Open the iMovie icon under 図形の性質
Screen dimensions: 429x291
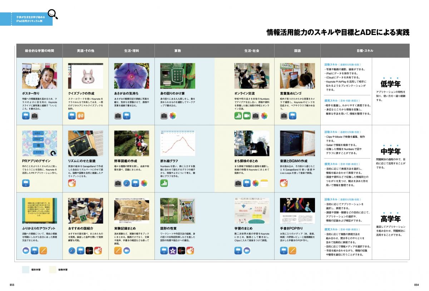(173, 251)
